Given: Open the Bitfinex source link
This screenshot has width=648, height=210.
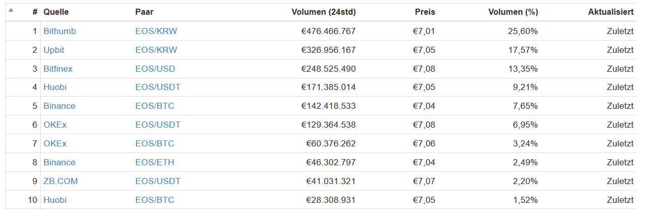Looking at the screenshot, I should point(58,69).
